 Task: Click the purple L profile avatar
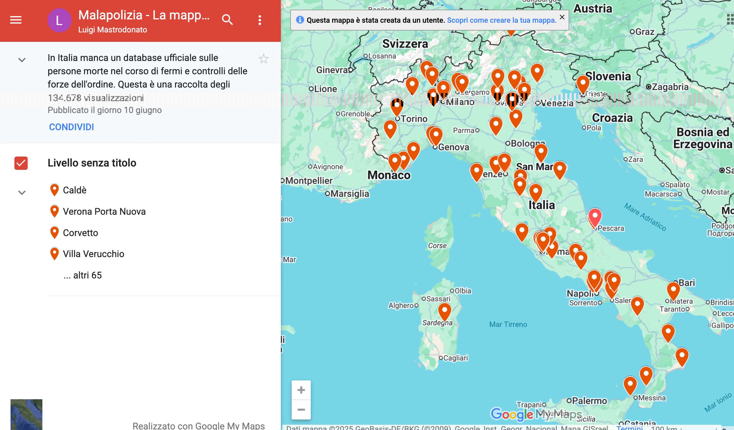[x=59, y=21]
